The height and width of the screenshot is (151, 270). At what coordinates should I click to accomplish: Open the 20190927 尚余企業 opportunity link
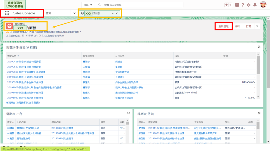click(25, 82)
